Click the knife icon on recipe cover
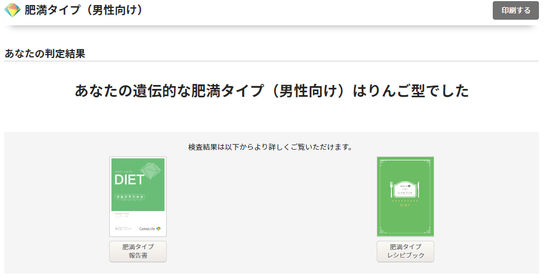Image resolution: width=544 pixels, height=278 pixels. (419, 189)
